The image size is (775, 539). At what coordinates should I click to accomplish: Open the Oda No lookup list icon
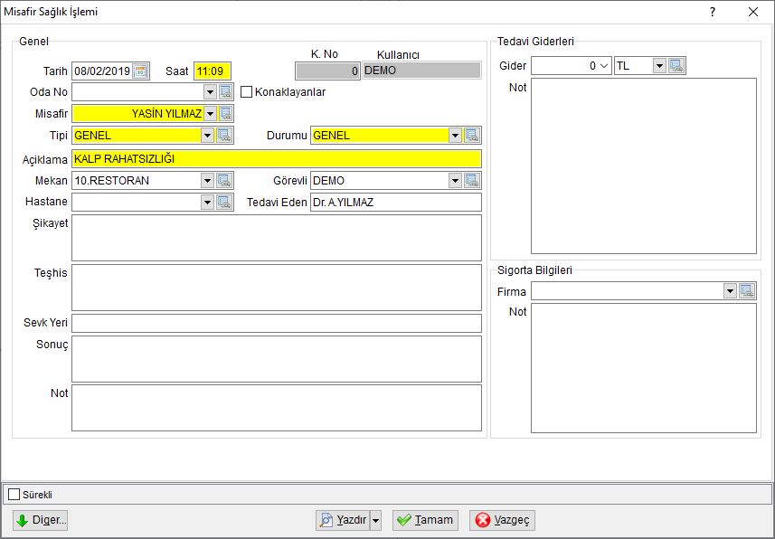point(225,92)
